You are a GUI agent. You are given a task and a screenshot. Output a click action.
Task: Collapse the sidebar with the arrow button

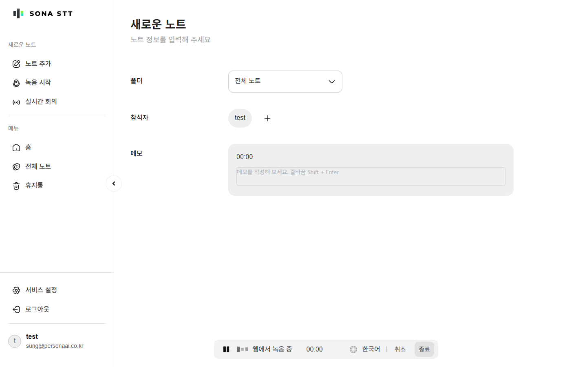pos(114,183)
